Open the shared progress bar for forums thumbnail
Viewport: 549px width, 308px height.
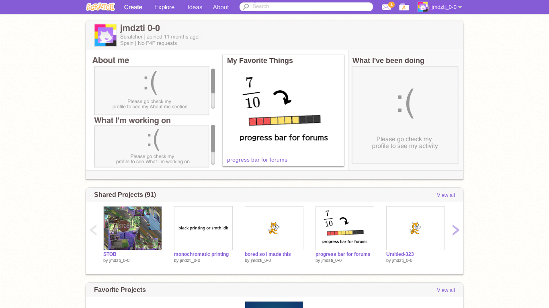pyautogui.click(x=345, y=228)
